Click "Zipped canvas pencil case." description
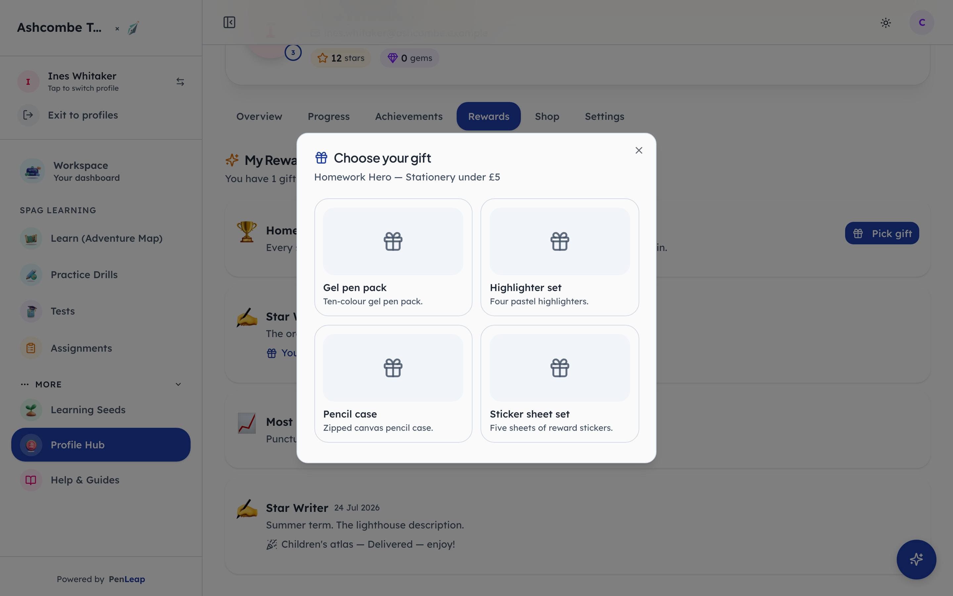The width and height of the screenshot is (953, 596). point(378,428)
